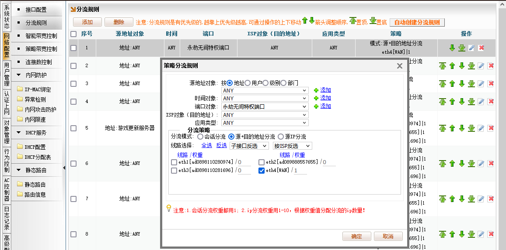Viewport: 506px width, 250px height.
Task: Delete rule 2 with the red X icon
Action: click(491, 66)
